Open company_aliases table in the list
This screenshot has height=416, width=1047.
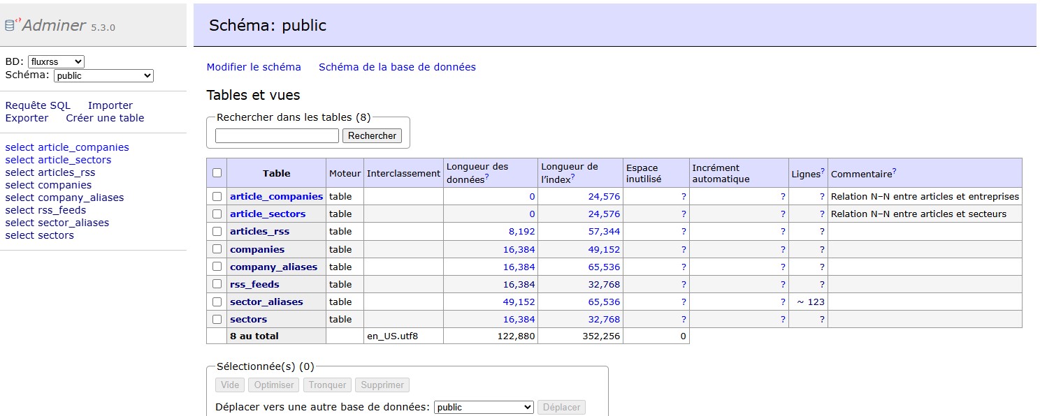point(273,267)
